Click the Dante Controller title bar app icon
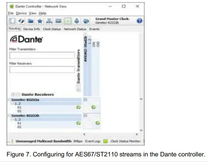Image resolution: width=208 pixels, height=162 pixels. click(x=12, y=6)
